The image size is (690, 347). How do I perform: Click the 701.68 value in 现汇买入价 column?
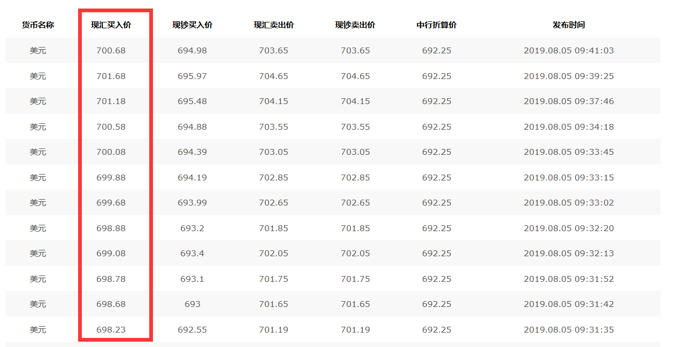pyautogui.click(x=111, y=76)
